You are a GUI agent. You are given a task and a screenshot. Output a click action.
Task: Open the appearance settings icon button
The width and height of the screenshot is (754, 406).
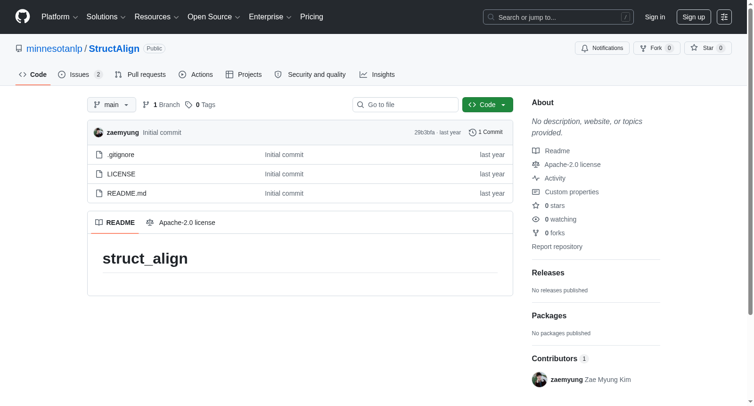coord(724,17)
